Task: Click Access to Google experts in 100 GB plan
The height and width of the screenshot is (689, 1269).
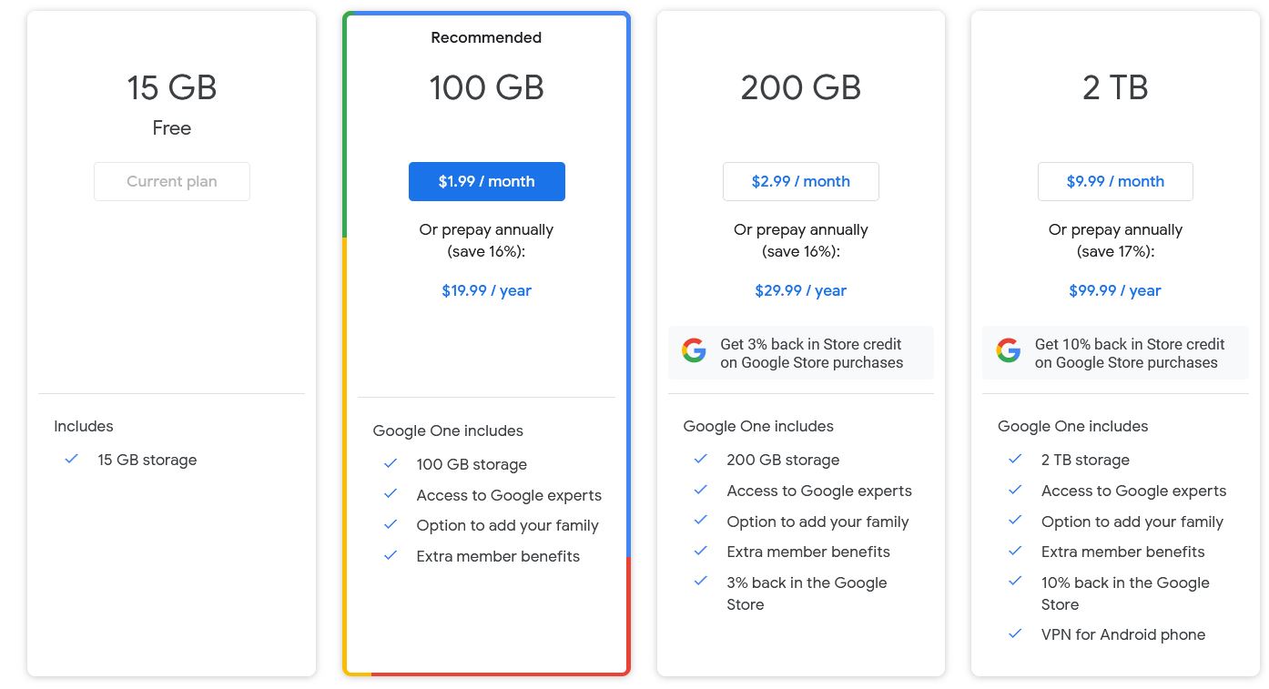Action: coord(509,495)
